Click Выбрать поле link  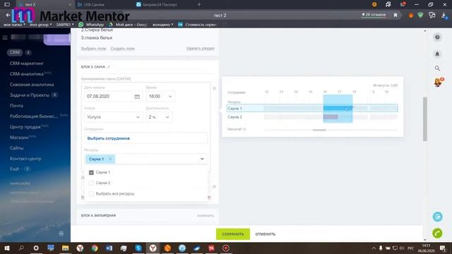[93, 49]
